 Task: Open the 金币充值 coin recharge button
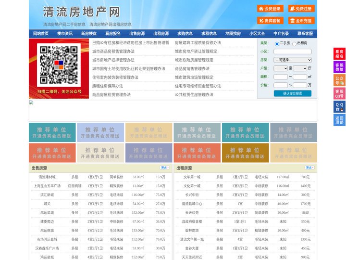pos(301,21)
